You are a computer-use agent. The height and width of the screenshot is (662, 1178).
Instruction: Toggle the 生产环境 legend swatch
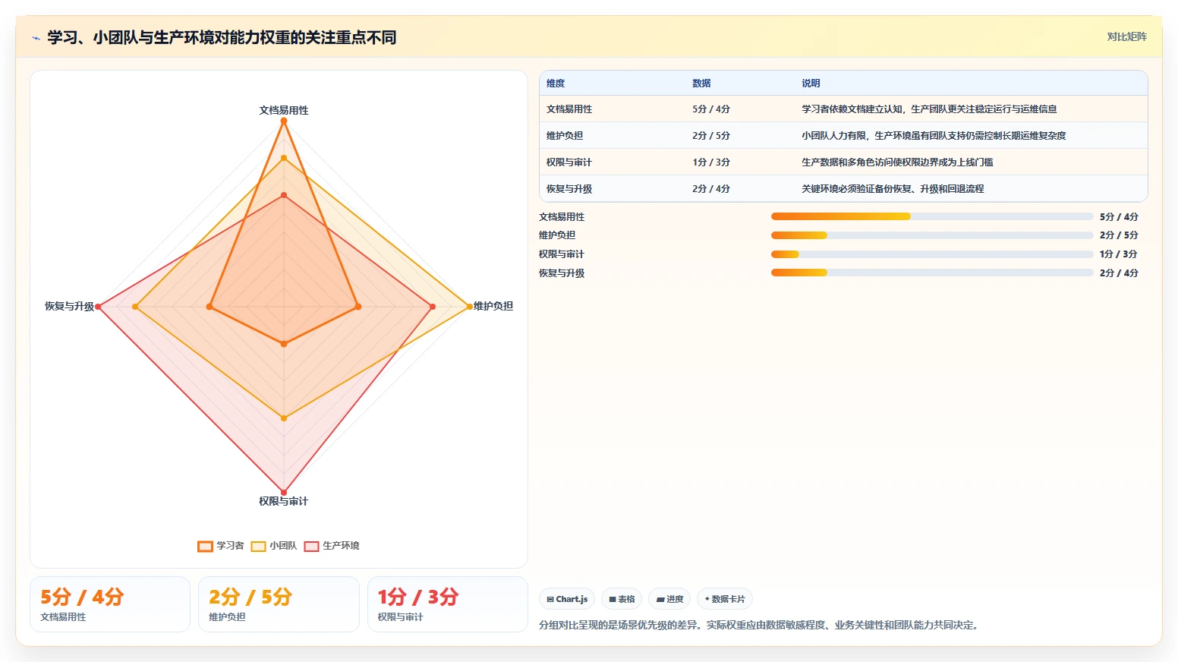pos(311,546)
